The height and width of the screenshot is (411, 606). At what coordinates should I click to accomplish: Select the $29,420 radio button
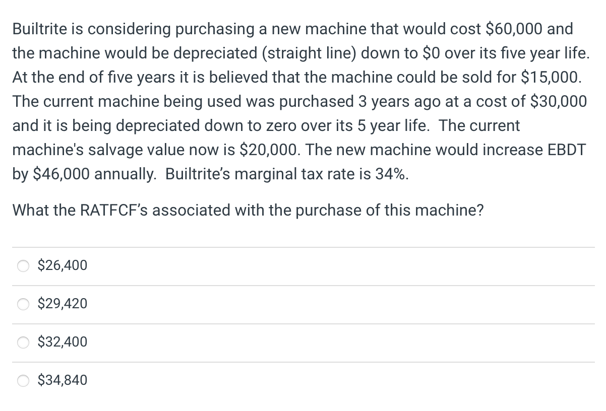click(23, 304)
